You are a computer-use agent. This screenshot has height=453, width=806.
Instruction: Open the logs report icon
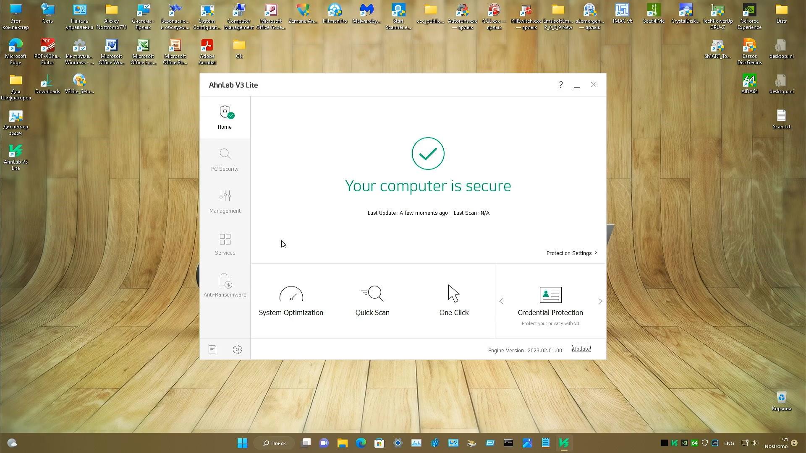pos(212,349)
